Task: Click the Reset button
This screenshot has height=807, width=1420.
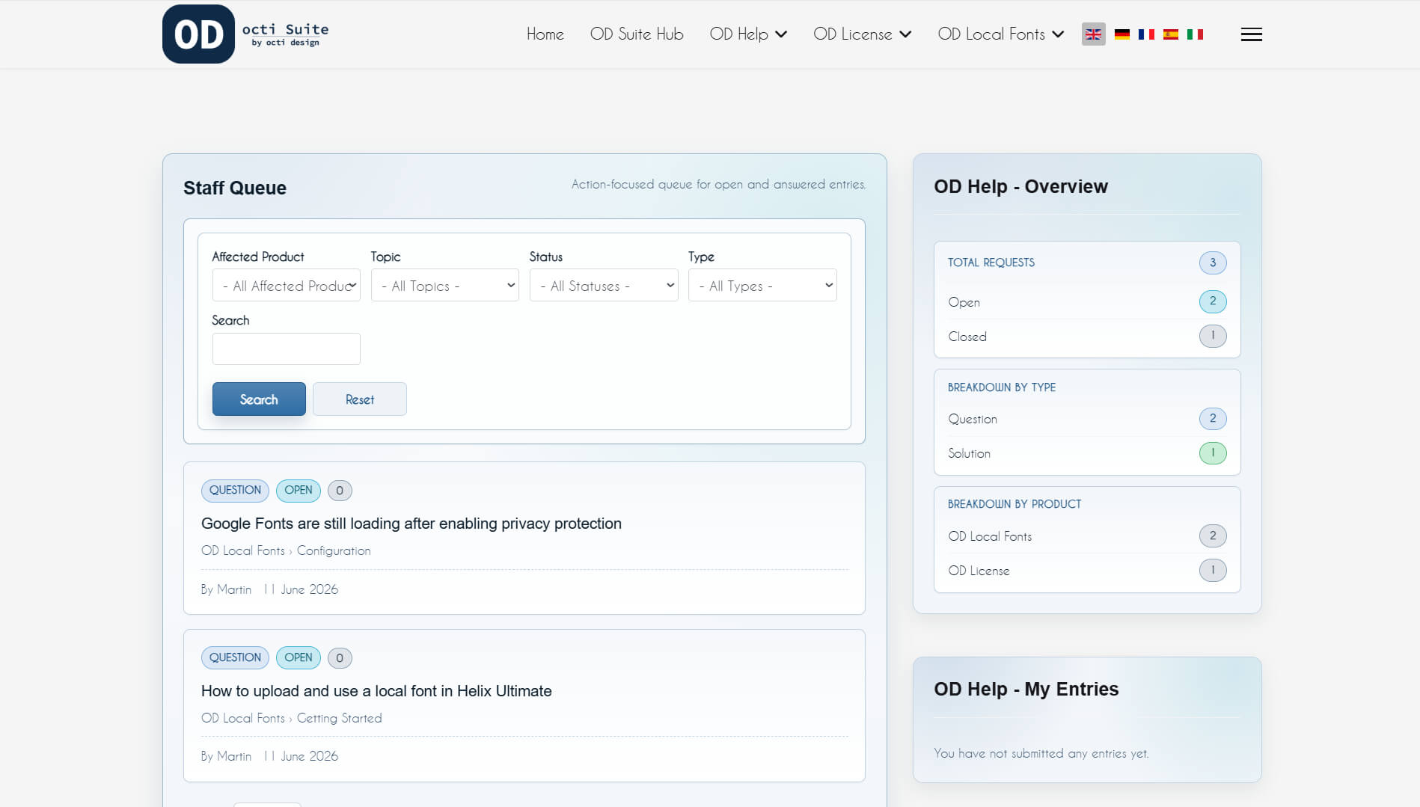Action: click(x=360, y=399)
